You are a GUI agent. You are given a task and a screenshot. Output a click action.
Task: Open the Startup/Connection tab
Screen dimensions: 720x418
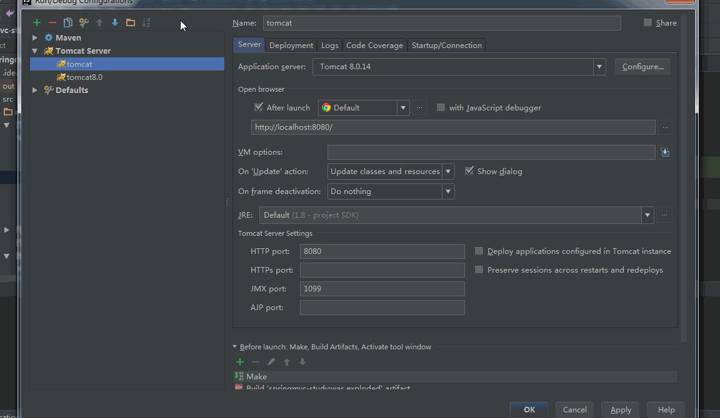(447, 46)
